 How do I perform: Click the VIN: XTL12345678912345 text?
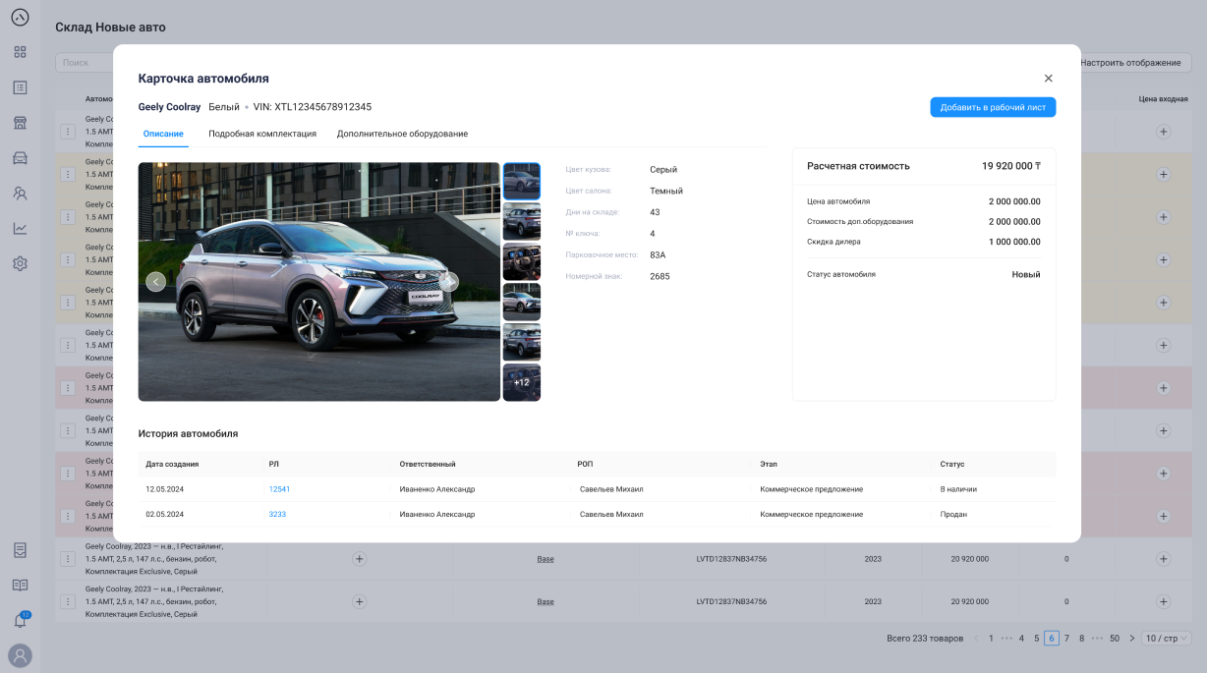click(313, 107)
